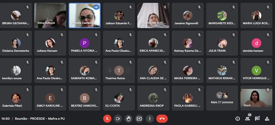This screenshot has width=275, height=125.
Task: Click muted mic icon on Juliana Hansen tile
Action: coord(62,35)
